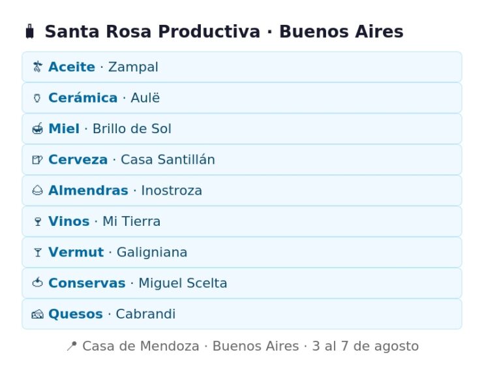Click the luggage icon beside the title

coord(29,31)
